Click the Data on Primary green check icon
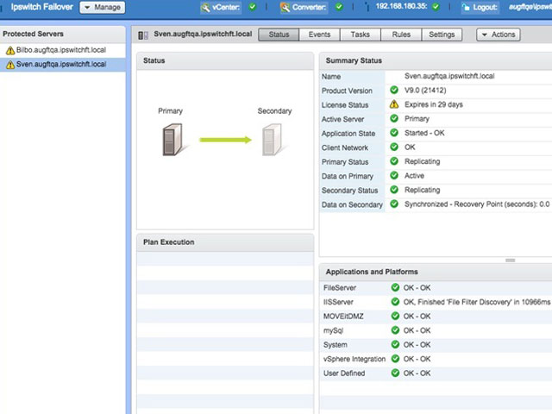The height and width of the screenshot is (414, 552). (394, 175)
